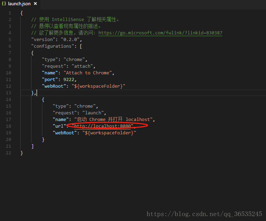Viewport: 266px width, 221px height.
Task: Click the "webRoot" key on line 12
Action: point(54,86)
